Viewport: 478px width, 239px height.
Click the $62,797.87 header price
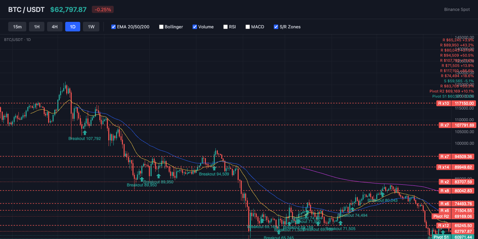click(x=68, y=10)
